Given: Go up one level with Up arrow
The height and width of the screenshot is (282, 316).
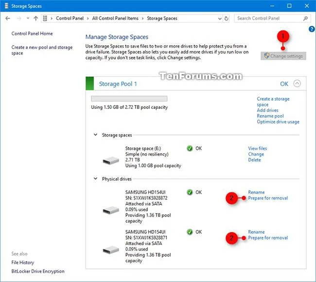Looking at the screenshot, I should click(x=35, y=18).
